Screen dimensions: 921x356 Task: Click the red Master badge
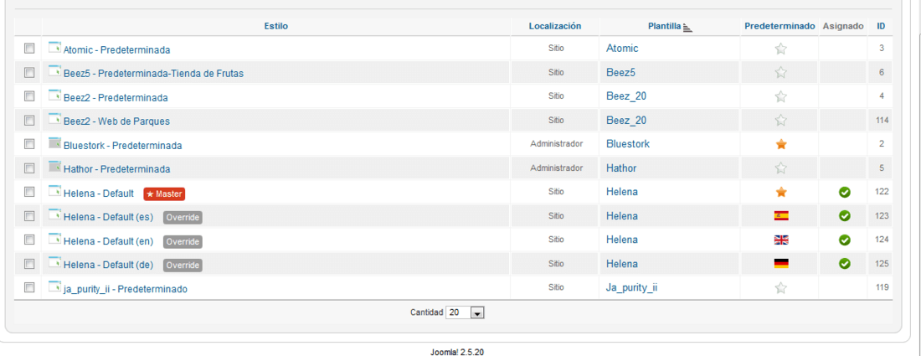(164, 193)
